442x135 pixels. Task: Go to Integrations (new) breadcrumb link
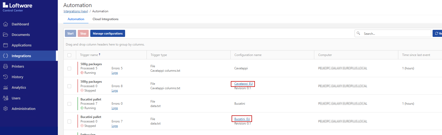click(x=76, y=11)
